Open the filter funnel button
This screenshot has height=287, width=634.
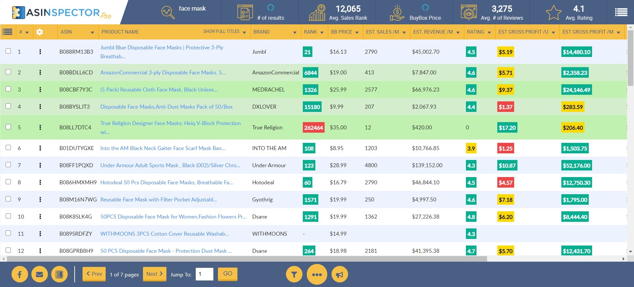(x=294, y=274)
